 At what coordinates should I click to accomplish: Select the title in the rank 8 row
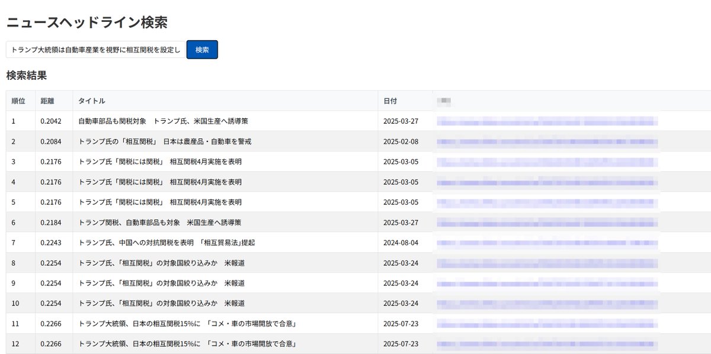[x=161, y=262]
